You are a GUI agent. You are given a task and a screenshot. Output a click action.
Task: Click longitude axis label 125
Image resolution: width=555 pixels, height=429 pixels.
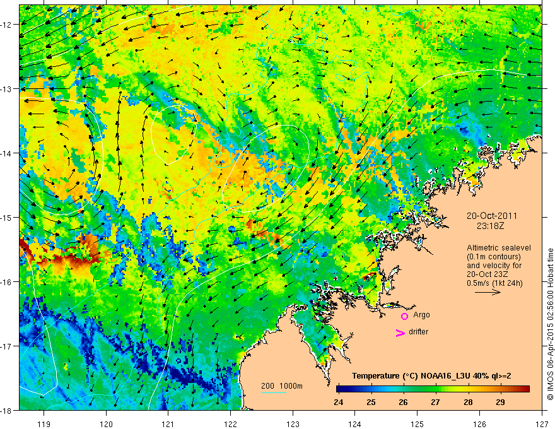click(418, 424)
